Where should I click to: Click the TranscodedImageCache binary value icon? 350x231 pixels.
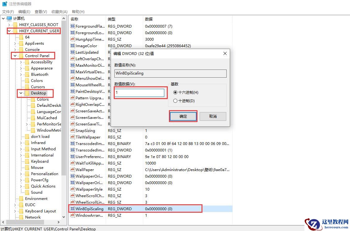point(73,143)
